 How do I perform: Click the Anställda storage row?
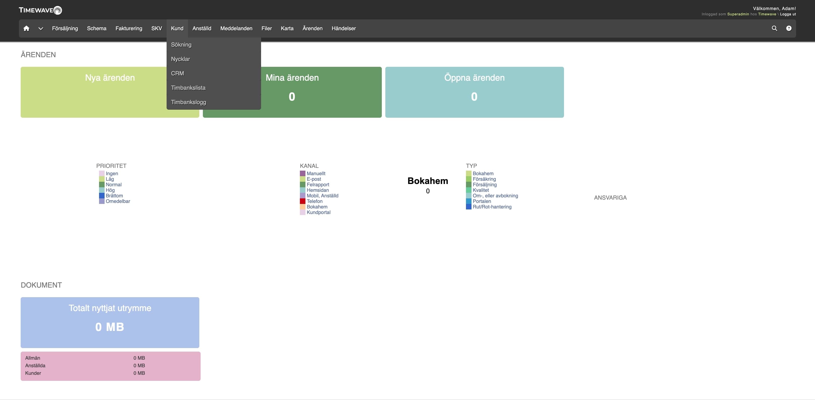(110, 365)
